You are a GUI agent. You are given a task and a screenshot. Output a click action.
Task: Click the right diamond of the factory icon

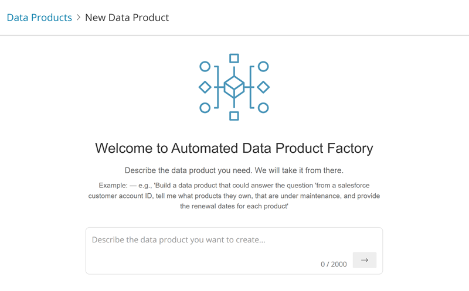[263, 87]
